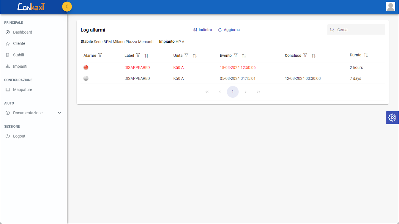Viewport: 399px width, 224px height.
Task: Log out via the Logout item
Action: 19,136
